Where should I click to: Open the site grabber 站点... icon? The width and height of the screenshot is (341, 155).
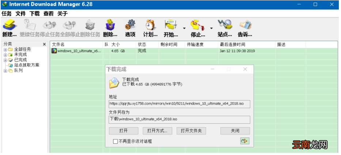coord(225,25)
